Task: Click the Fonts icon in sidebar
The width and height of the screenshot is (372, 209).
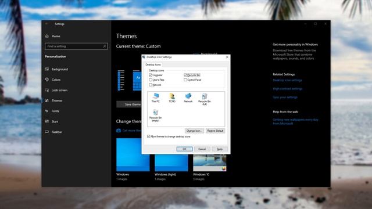Action: (x=46, y=111)
